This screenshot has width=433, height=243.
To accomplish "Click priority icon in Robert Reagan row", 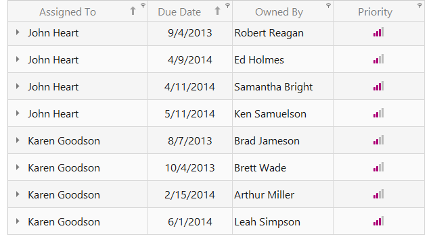I will pyautogui.click(x=378, y=32).
